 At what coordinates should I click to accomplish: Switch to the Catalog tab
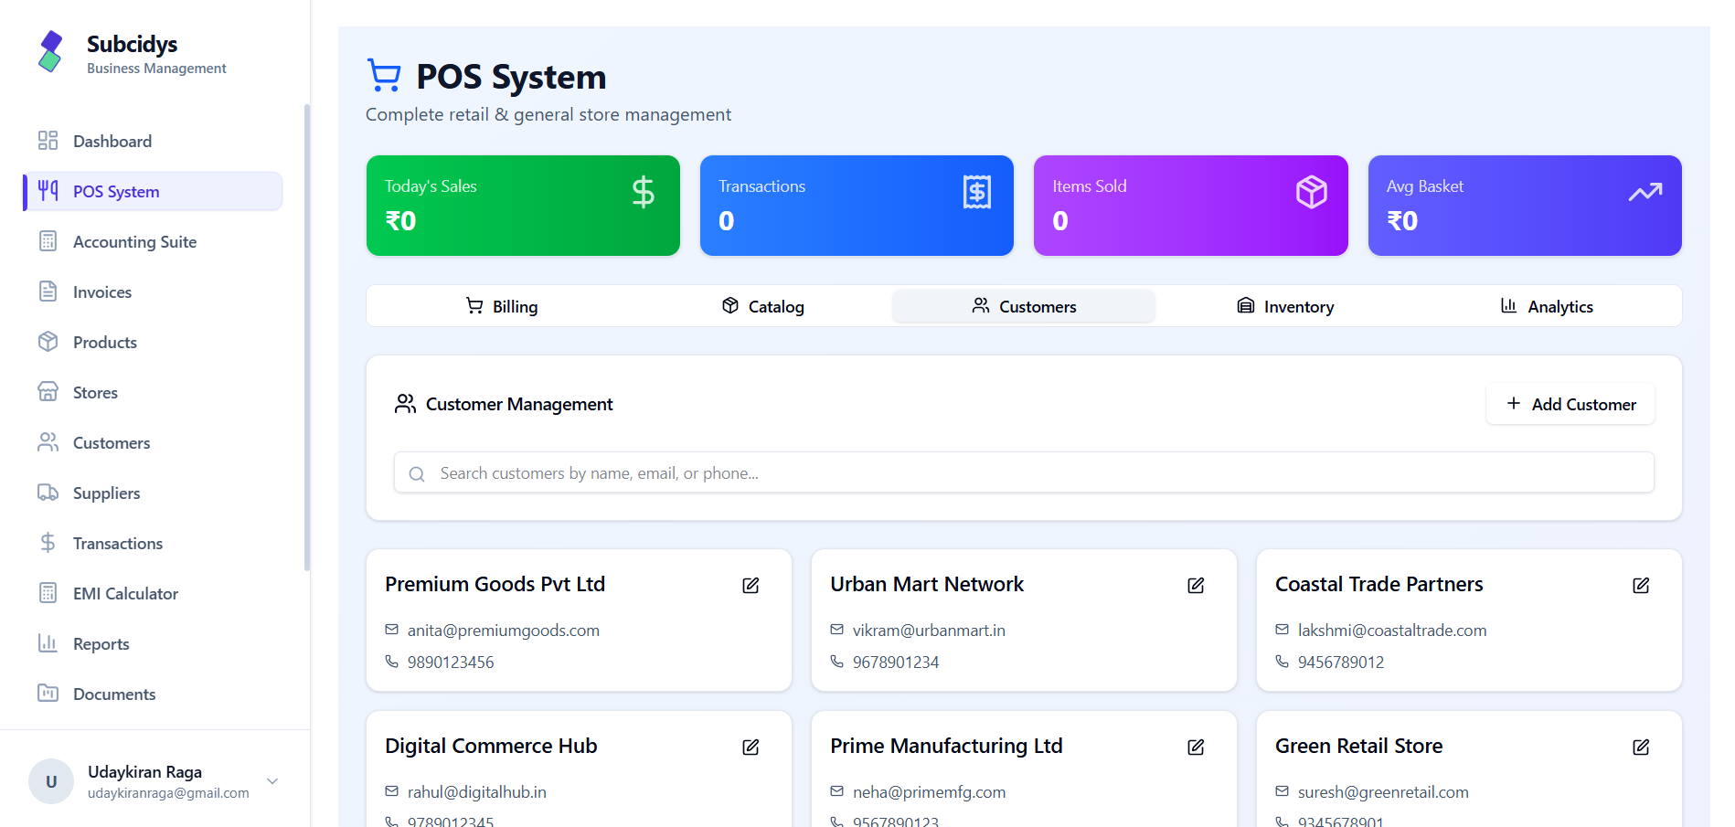[x=763, y=306]
